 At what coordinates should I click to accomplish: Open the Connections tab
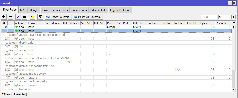pyautogui.click(x=79, y=10)
